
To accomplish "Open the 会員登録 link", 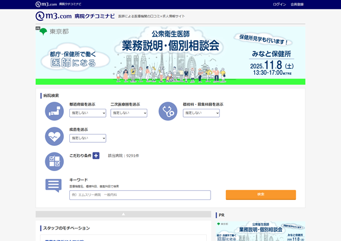I will [x=297, y=4].
